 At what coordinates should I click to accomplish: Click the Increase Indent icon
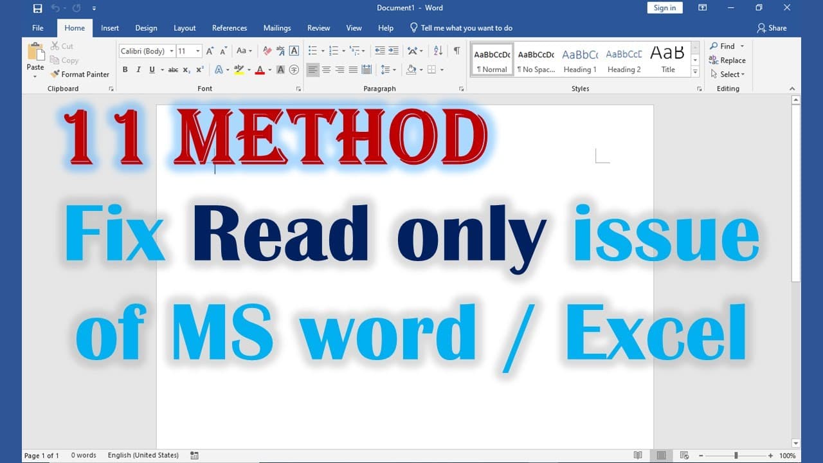point(393,51)
